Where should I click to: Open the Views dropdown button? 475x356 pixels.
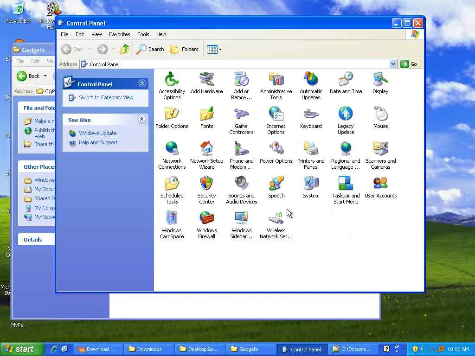214,49
